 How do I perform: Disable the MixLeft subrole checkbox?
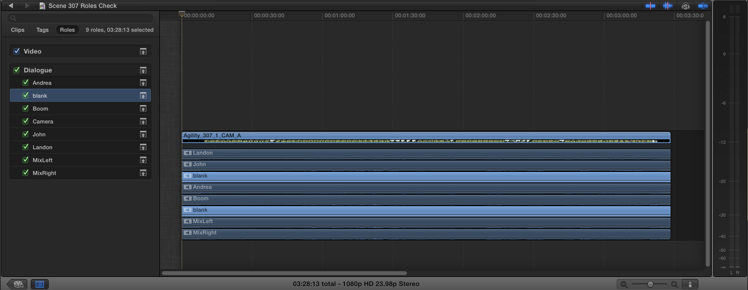26,160
